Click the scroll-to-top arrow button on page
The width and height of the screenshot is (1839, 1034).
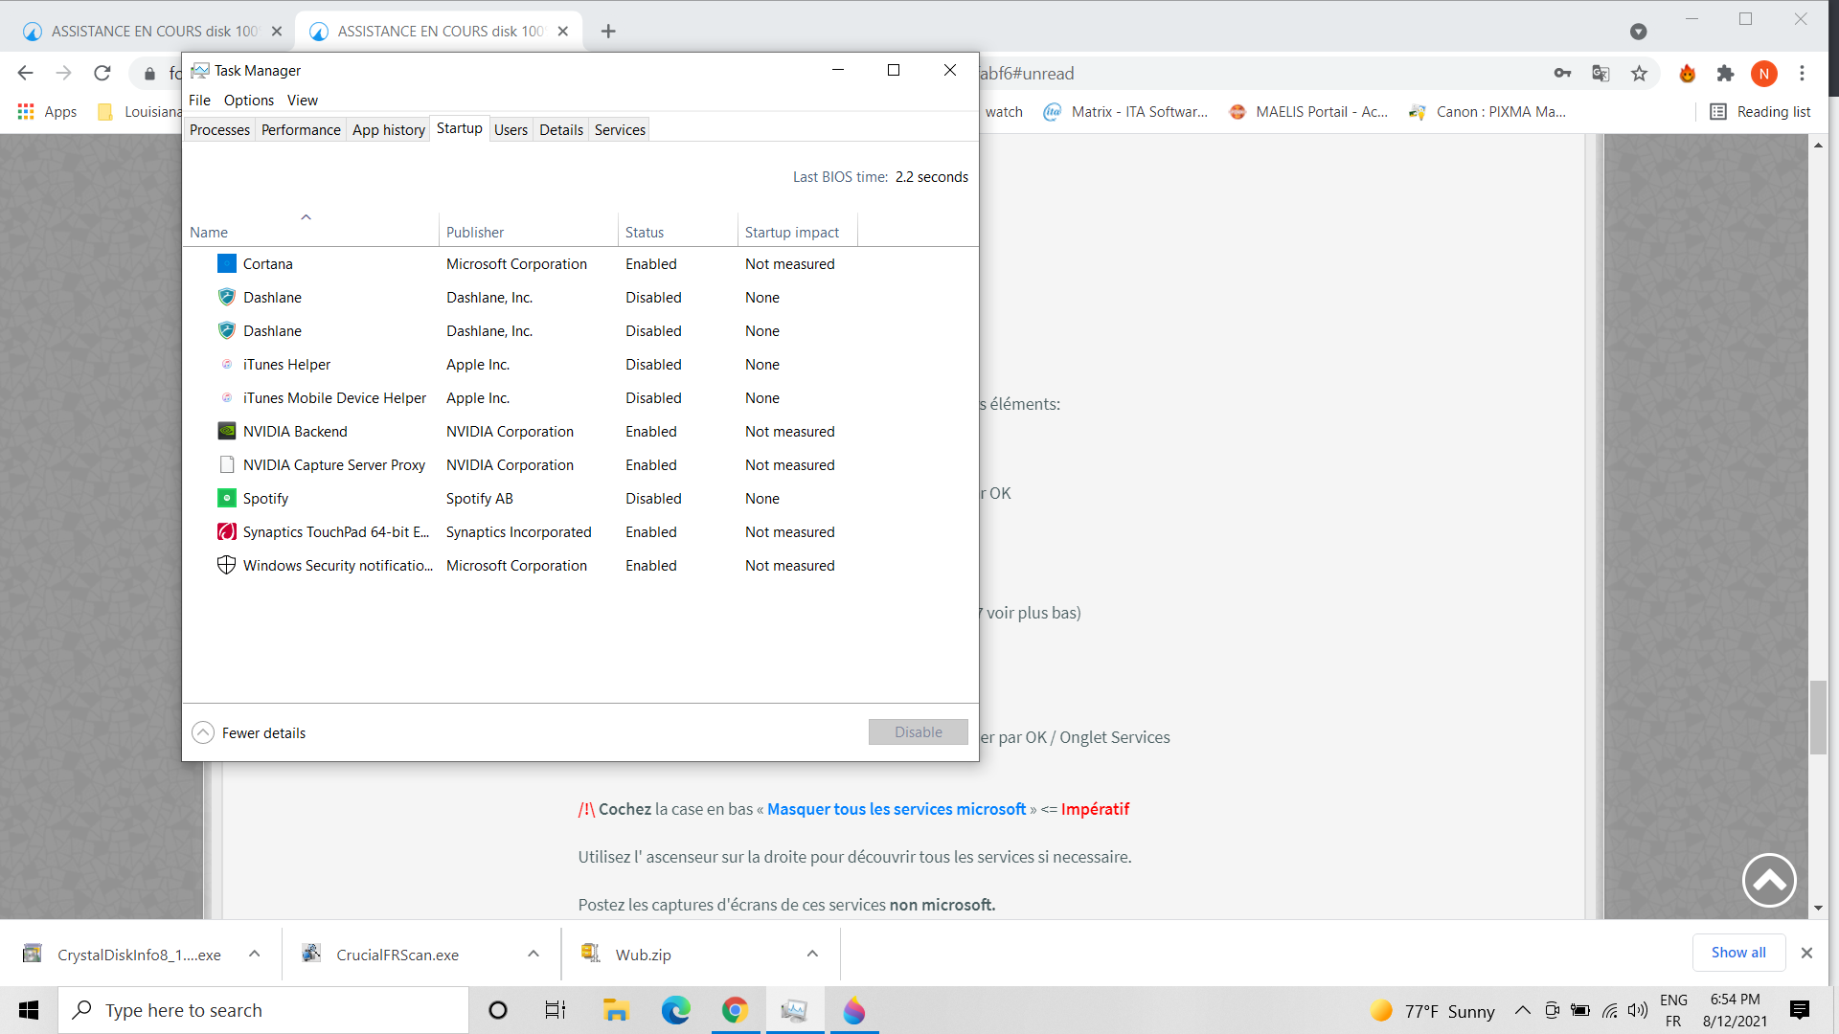pos(1769,880)
